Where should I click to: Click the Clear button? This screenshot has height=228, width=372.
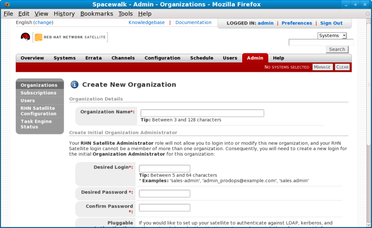tap(342, 67)
